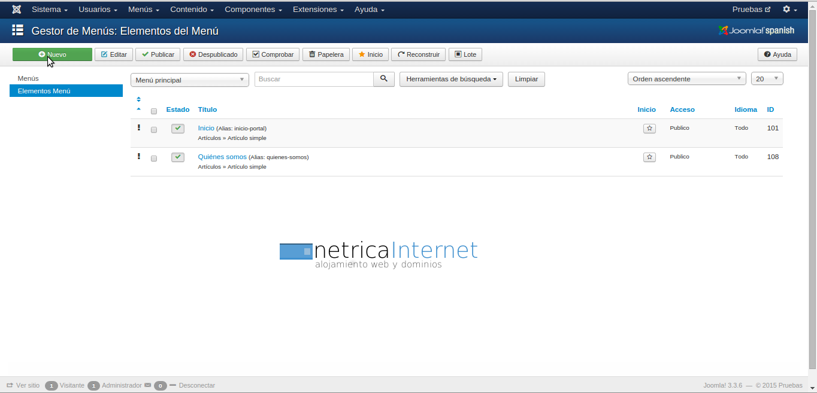Click the ordering sort arrows column header
This screenshot has height=393, width=817.
point(139,103)
